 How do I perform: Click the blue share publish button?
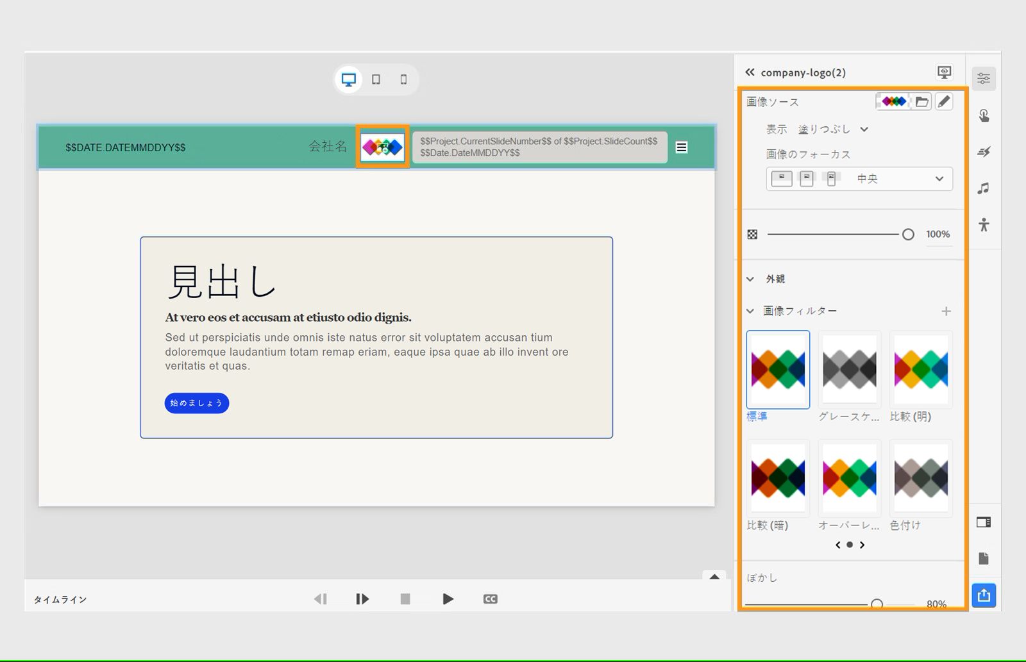pyautogui.click(x=984, y=596)
